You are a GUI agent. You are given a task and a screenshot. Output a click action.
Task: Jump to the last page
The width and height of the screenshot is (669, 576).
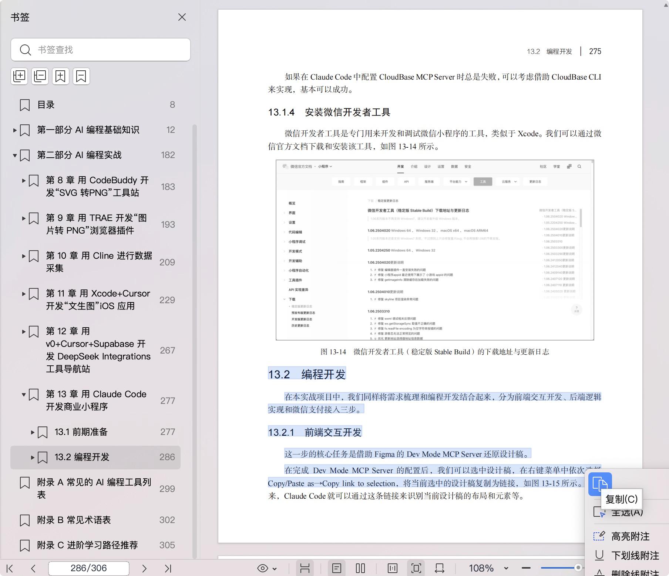[x=168, y=568]
